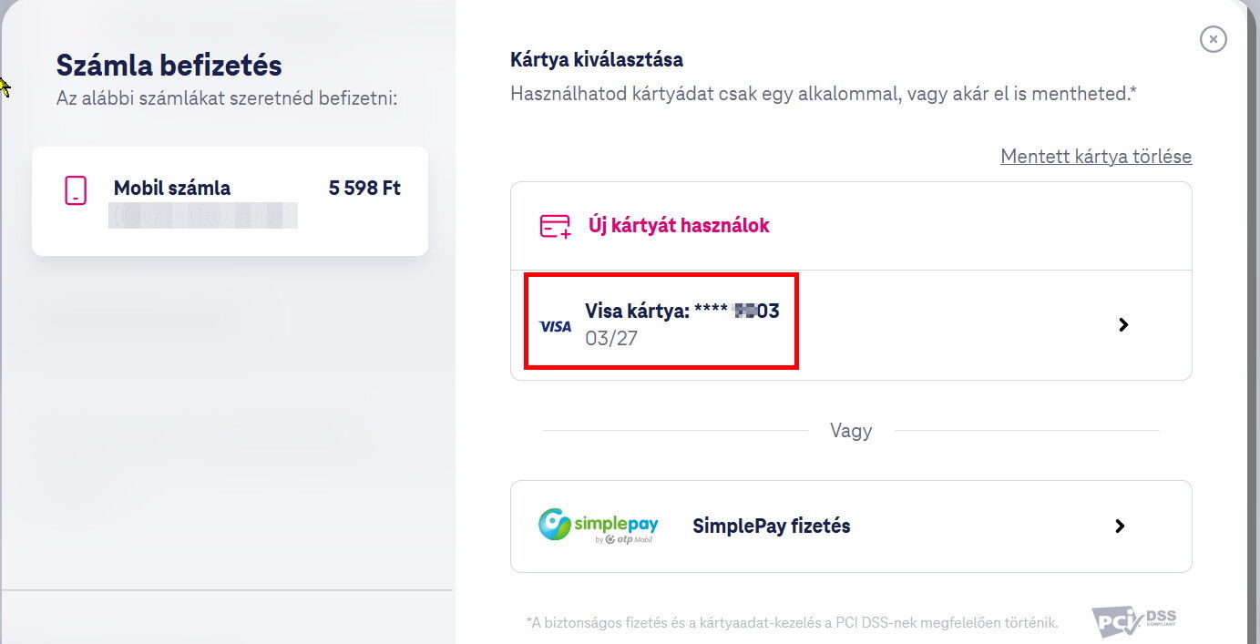Select Új kártyát használok option
This screenshot has width=1260, height=644.
(x=851, y=226)
